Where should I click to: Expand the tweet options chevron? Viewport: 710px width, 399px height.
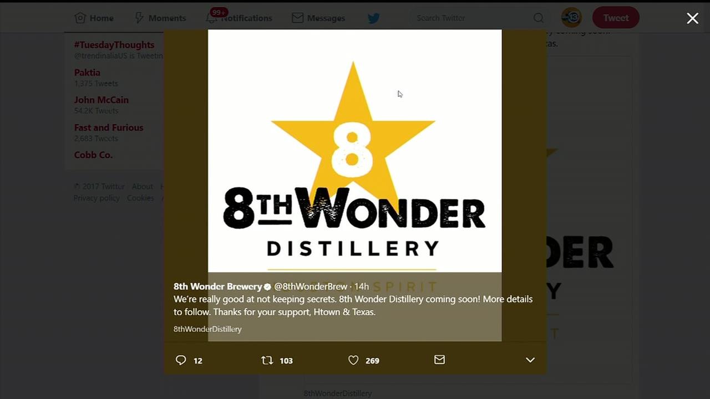click(x=530, y=360)
